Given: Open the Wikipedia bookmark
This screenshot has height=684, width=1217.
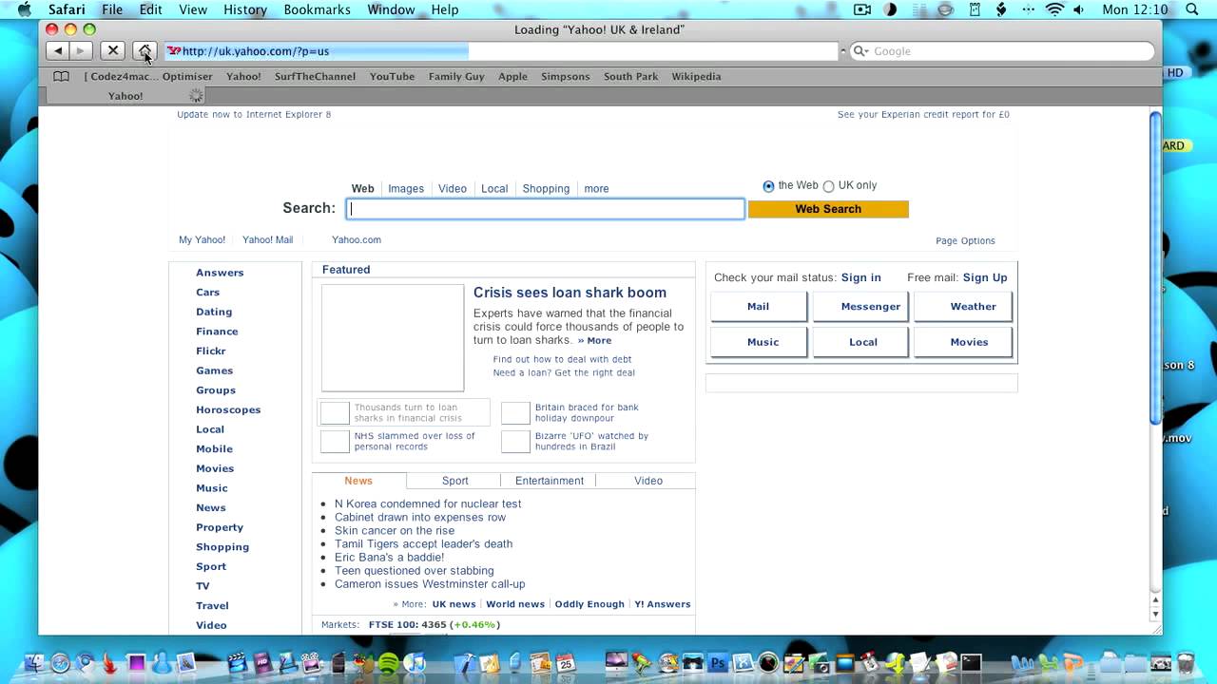Looking at the screenshot, I should pos(696,77).
